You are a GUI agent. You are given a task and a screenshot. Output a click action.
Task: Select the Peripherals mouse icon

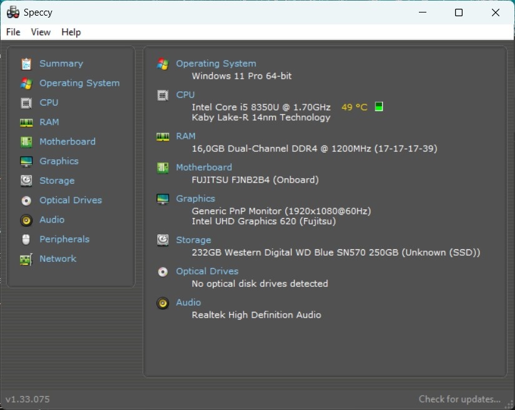click(26, 239)
